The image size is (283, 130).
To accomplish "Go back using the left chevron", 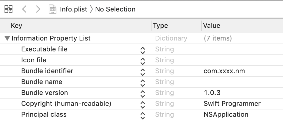I will pyautogui.click(x=25, y=9).
